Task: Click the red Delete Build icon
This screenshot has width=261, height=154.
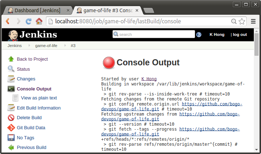Action: (11, 118)
